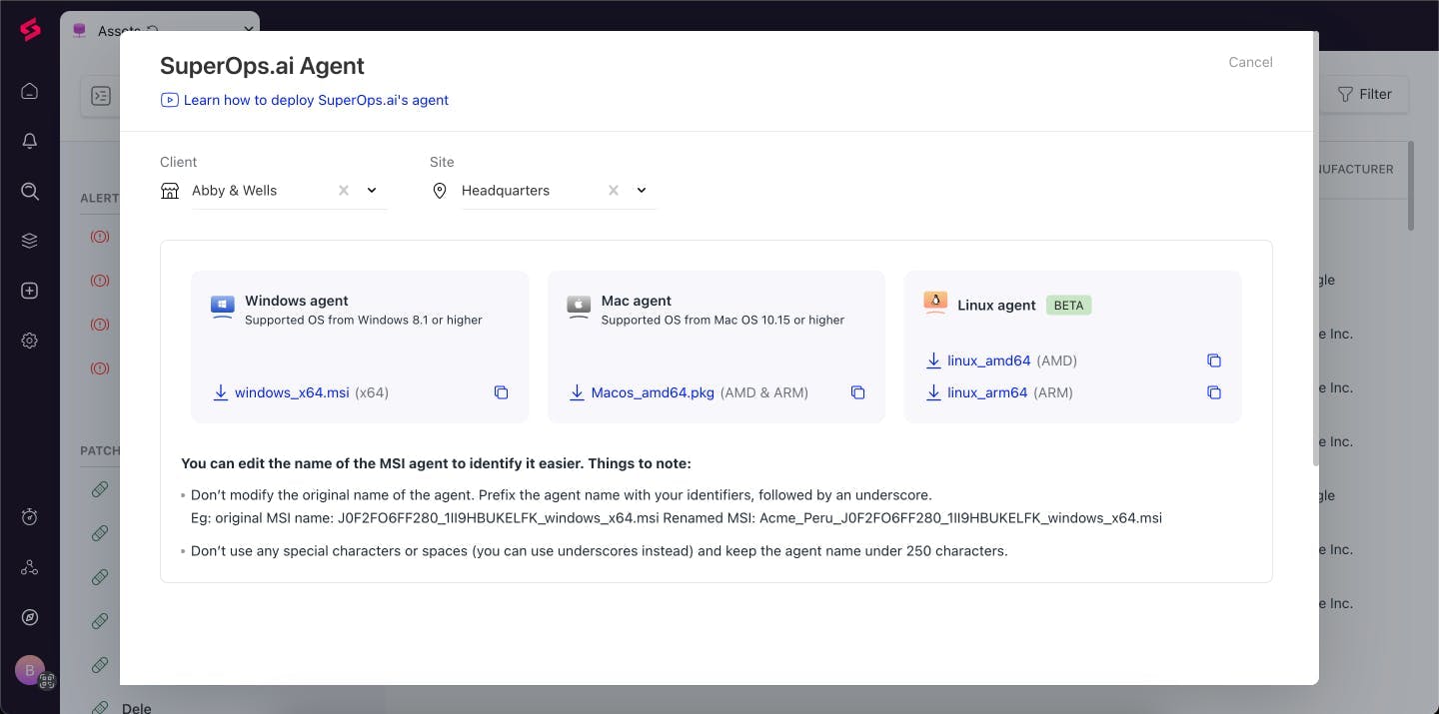Click the search magnifier sidebar icon

(x=30, y=191)
